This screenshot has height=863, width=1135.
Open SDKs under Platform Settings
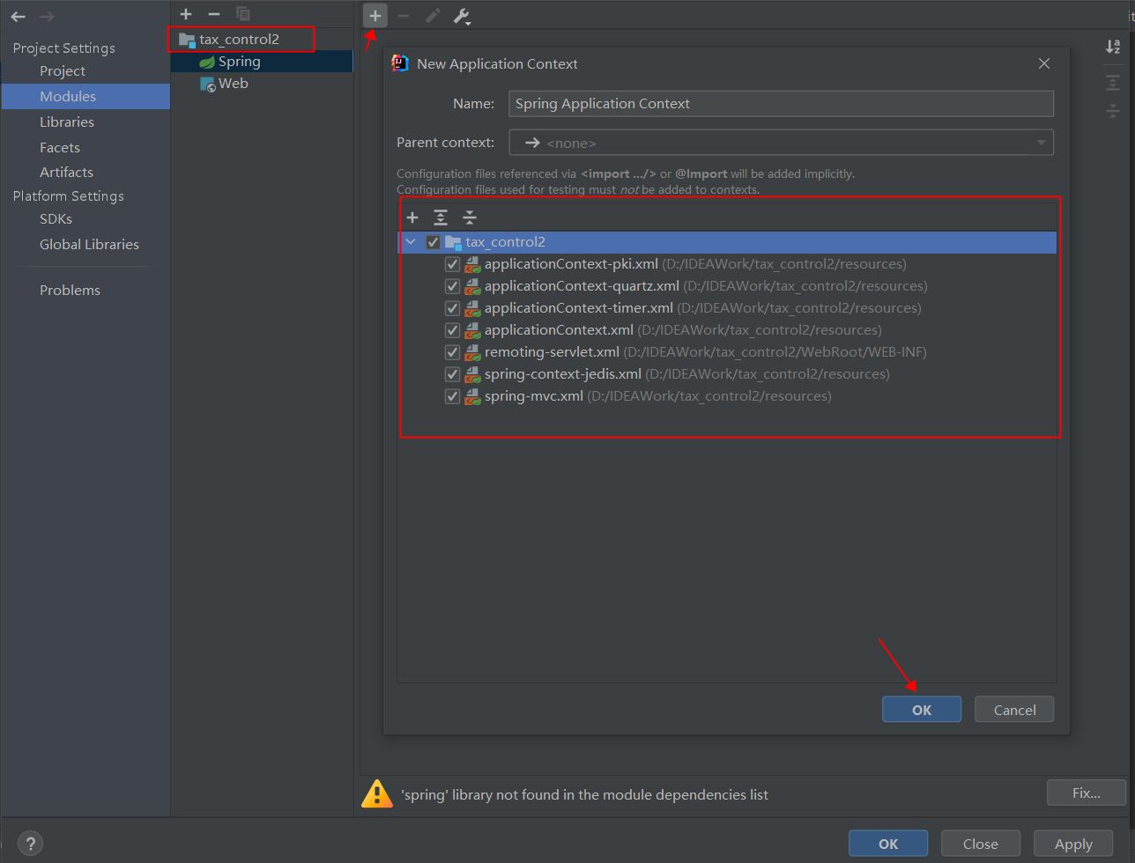[56, 219]
